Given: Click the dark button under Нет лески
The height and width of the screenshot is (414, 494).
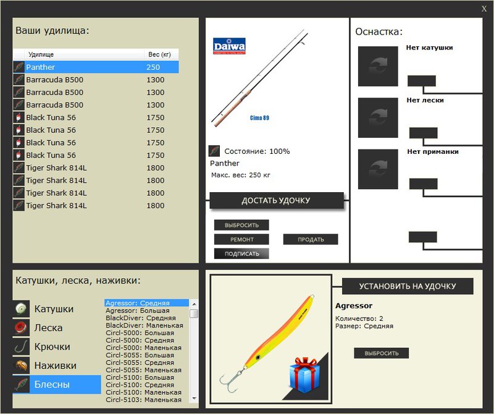Looking at the screenshot, I should 423,133.
